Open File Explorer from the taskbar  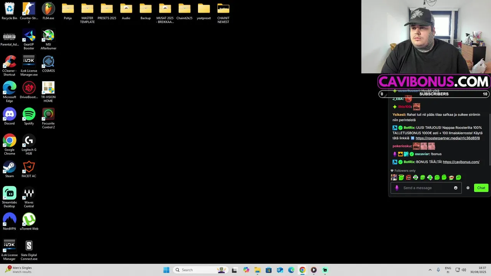coord(257,270)
